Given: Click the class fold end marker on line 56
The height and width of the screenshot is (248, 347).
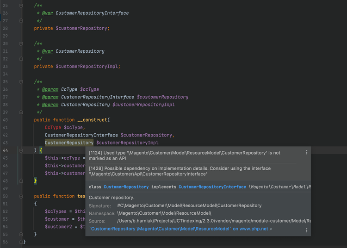Looking at the screenshot, I should click(21, 242).
